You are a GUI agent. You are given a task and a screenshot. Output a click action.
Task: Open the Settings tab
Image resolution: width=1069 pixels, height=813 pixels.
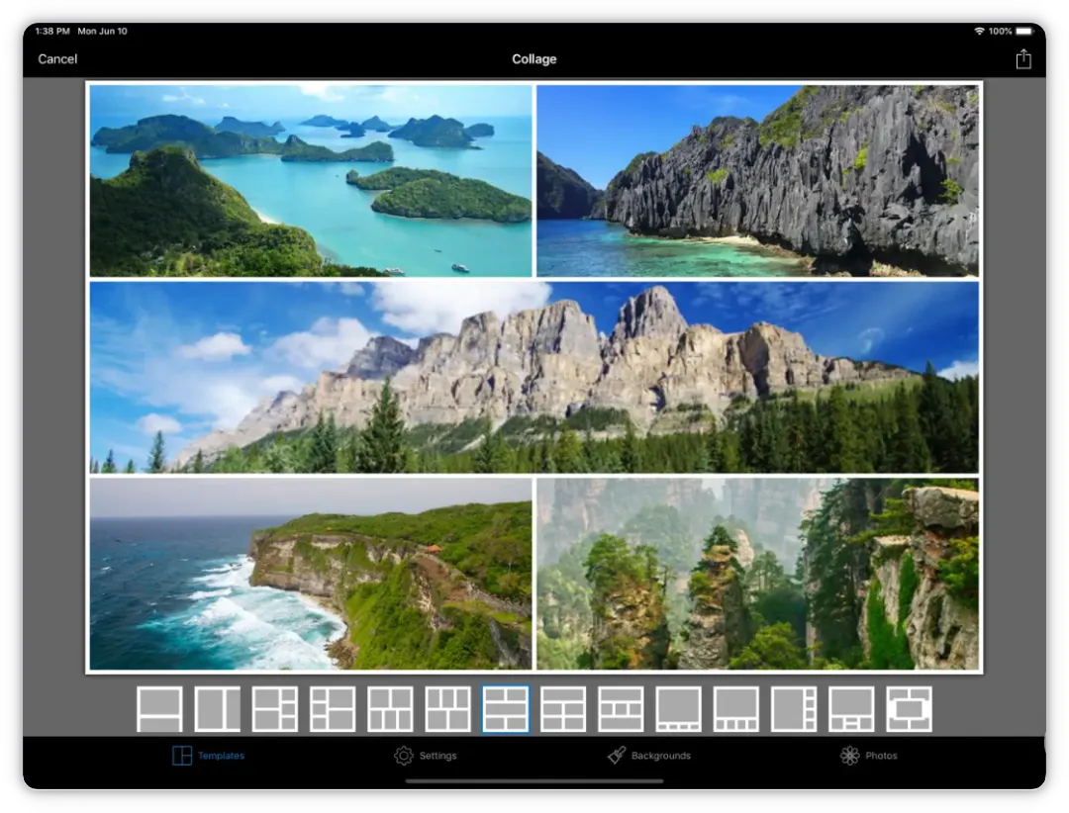[x=426, y=755]
